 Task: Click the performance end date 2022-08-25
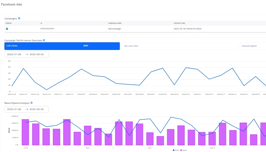[x=37, y=54]
